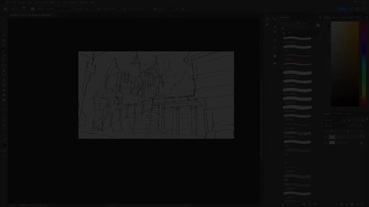Open smoothing options gear menu
Viewport: 369px width, 207px height.
(155, 9)
